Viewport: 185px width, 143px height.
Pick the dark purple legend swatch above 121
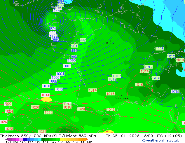(10, 139)
